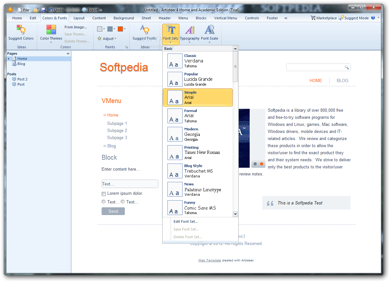Viewport: 390px width, 282px height.
Task: Click the orange slideshow dot indicator
Action: click(x=262, y=164)
